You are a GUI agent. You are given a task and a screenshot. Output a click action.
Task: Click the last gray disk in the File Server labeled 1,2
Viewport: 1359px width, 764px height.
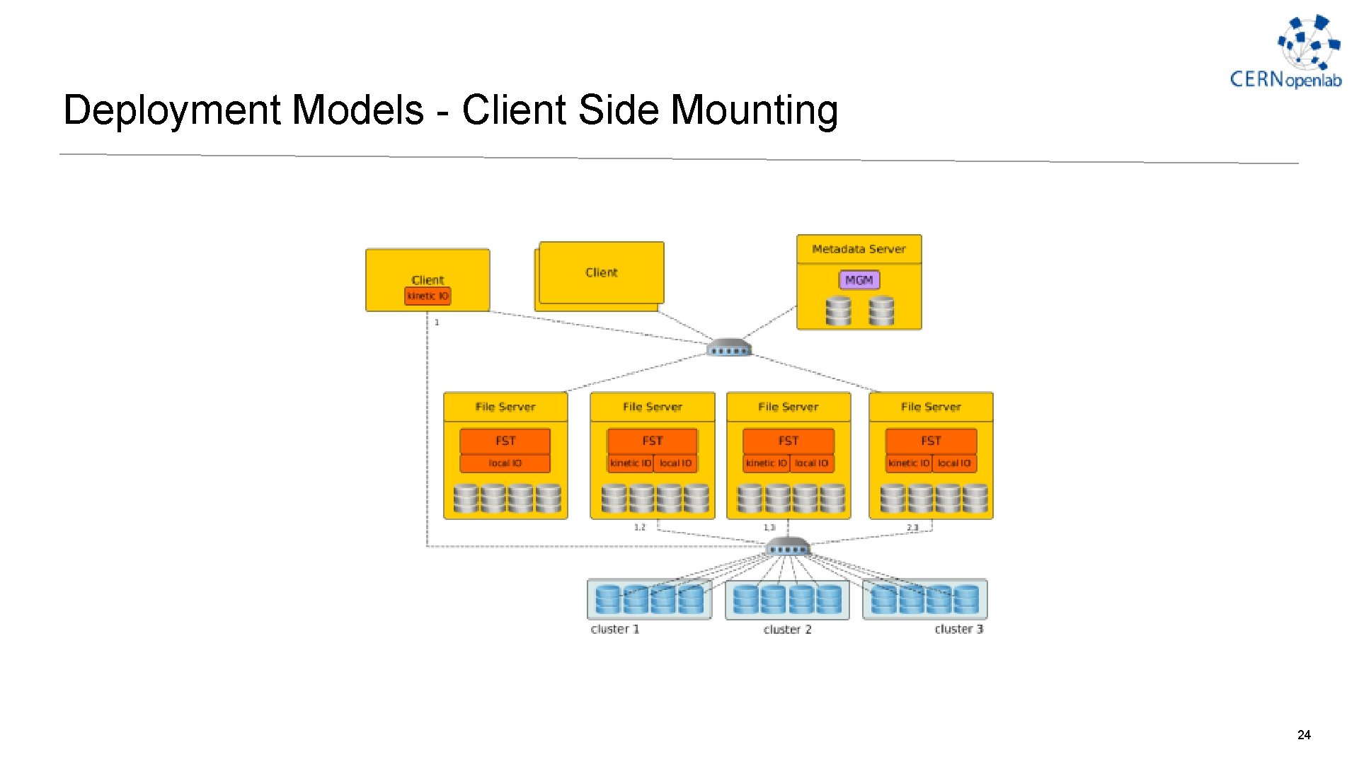696,498
